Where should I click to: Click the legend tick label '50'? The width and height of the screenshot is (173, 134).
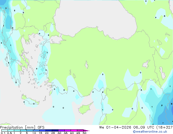(x=84, y=133)
